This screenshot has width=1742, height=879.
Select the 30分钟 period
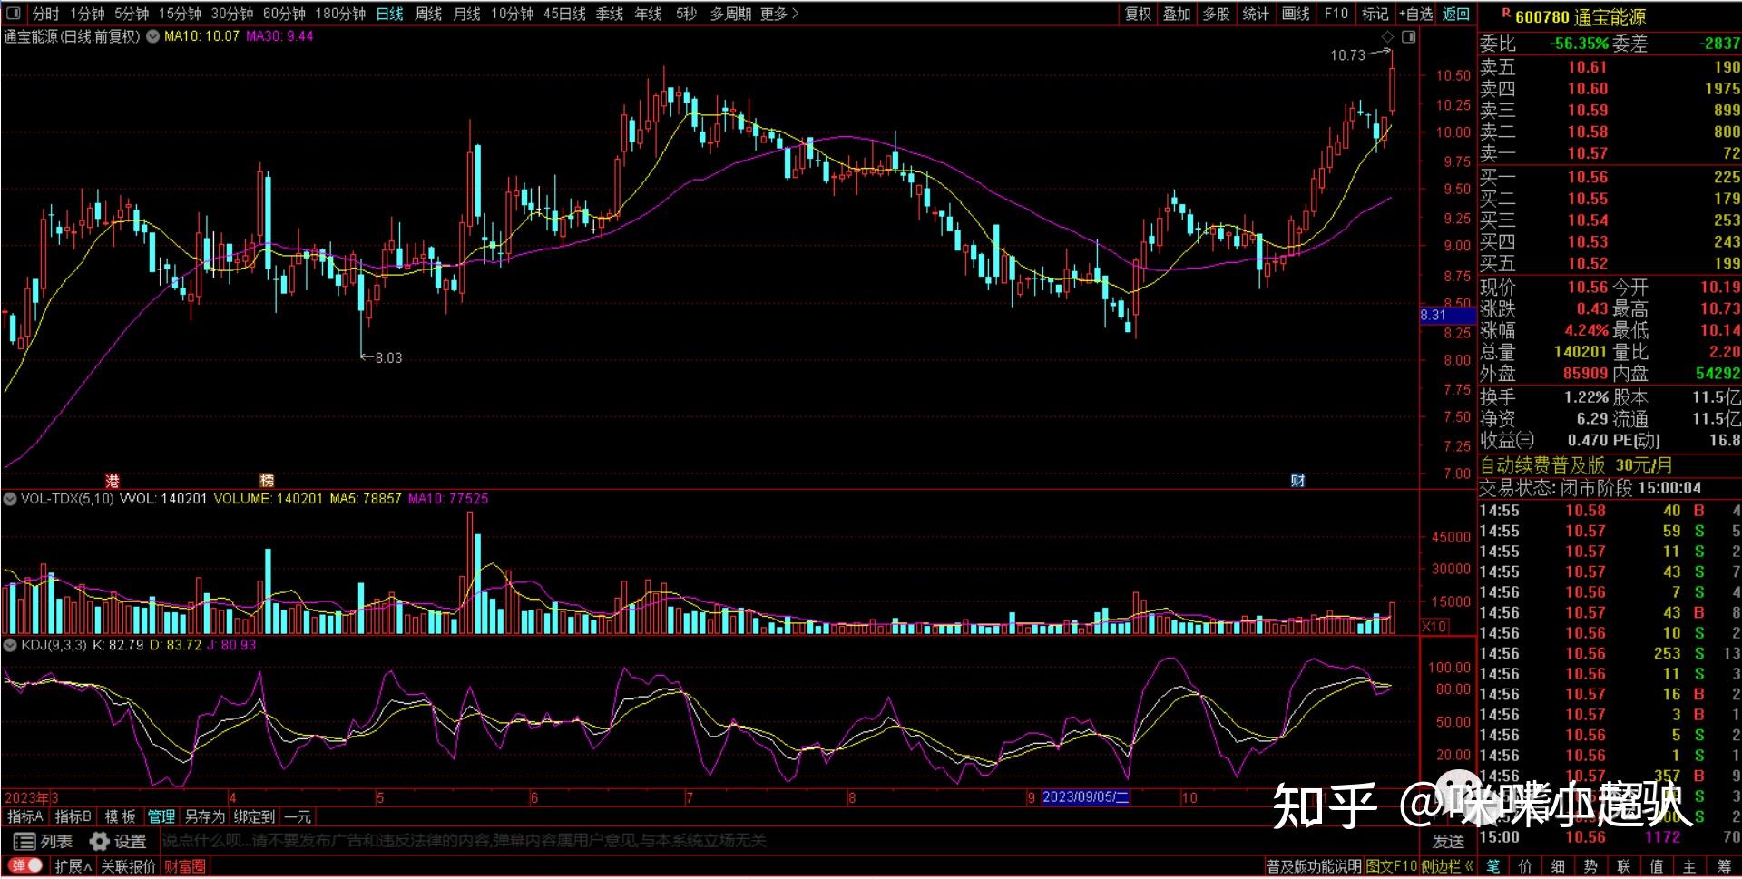pos(232,14)
